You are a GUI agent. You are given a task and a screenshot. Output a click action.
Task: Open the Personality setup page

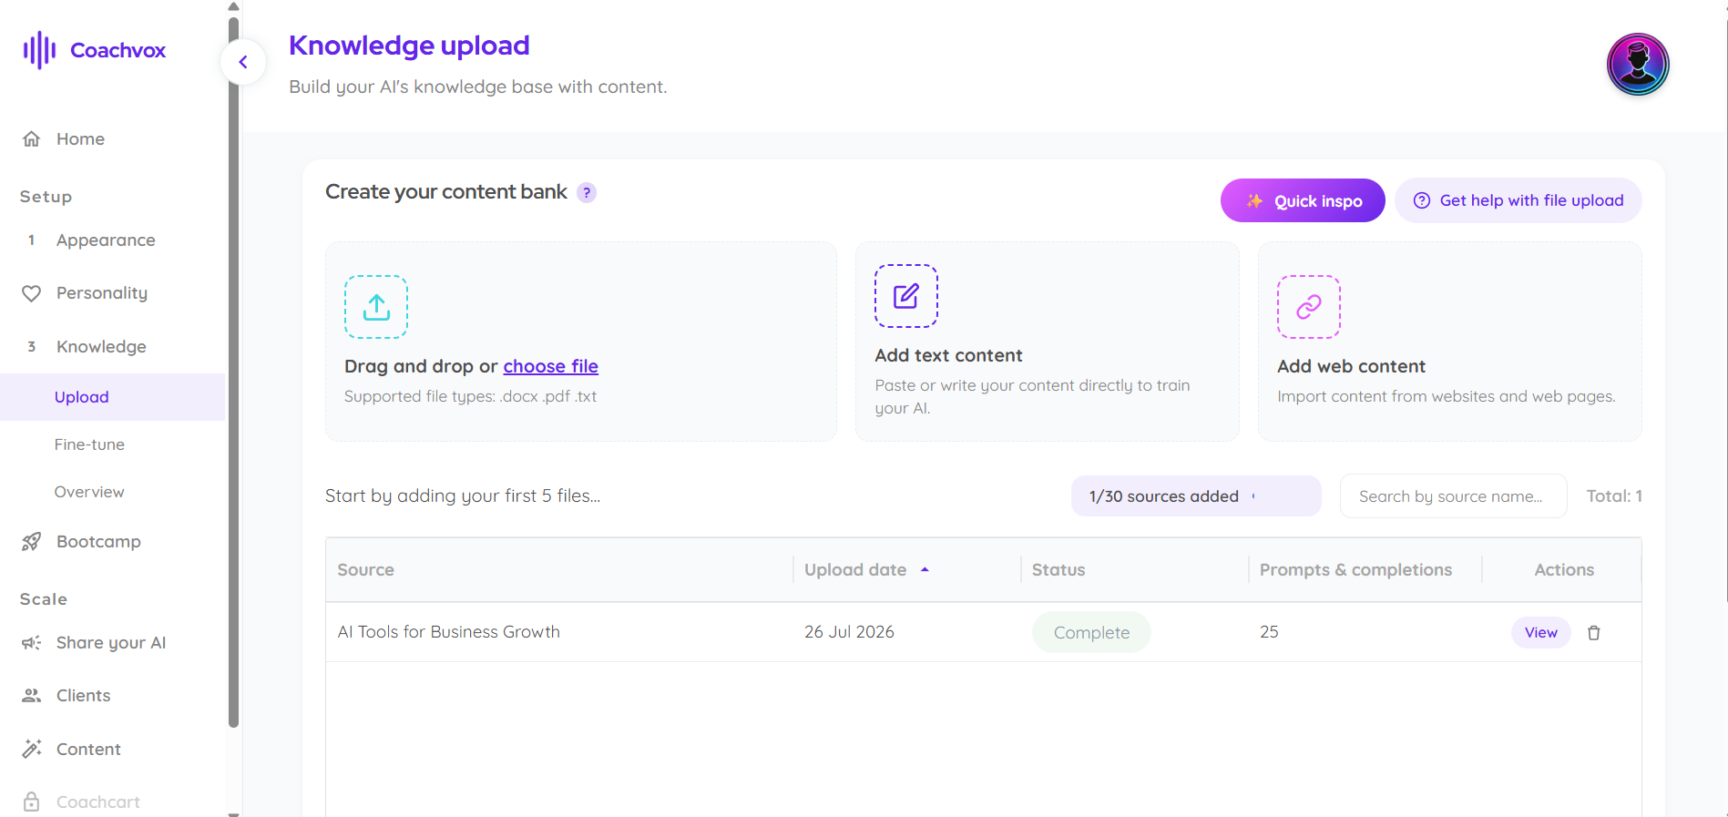click(102, 293)
